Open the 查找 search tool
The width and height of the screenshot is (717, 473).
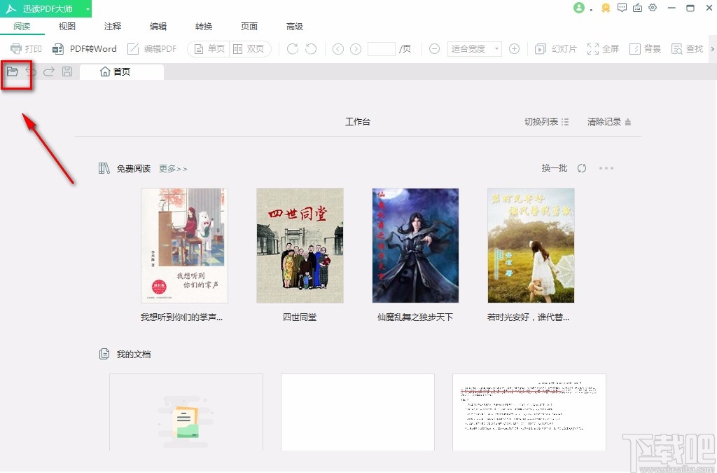tap(686, 48)
